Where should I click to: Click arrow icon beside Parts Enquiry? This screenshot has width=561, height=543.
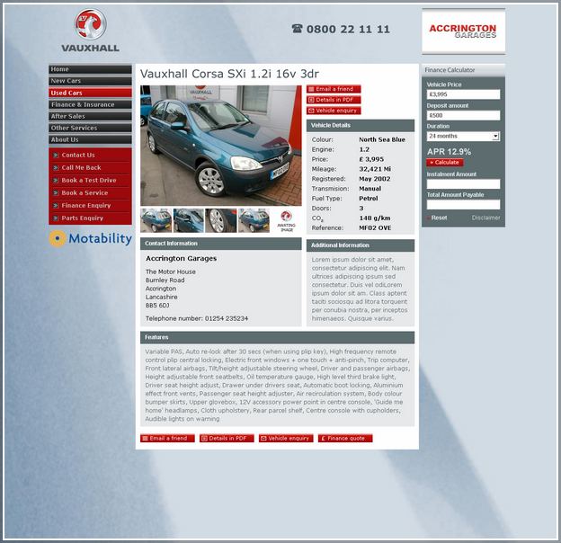coord(56,218)
